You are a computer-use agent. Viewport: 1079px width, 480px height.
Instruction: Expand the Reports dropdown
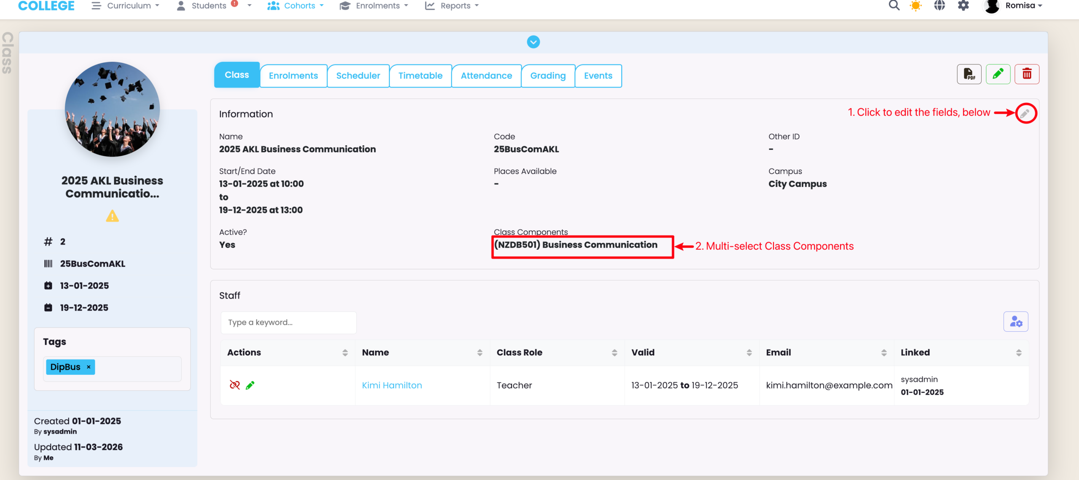coord(453,6)
